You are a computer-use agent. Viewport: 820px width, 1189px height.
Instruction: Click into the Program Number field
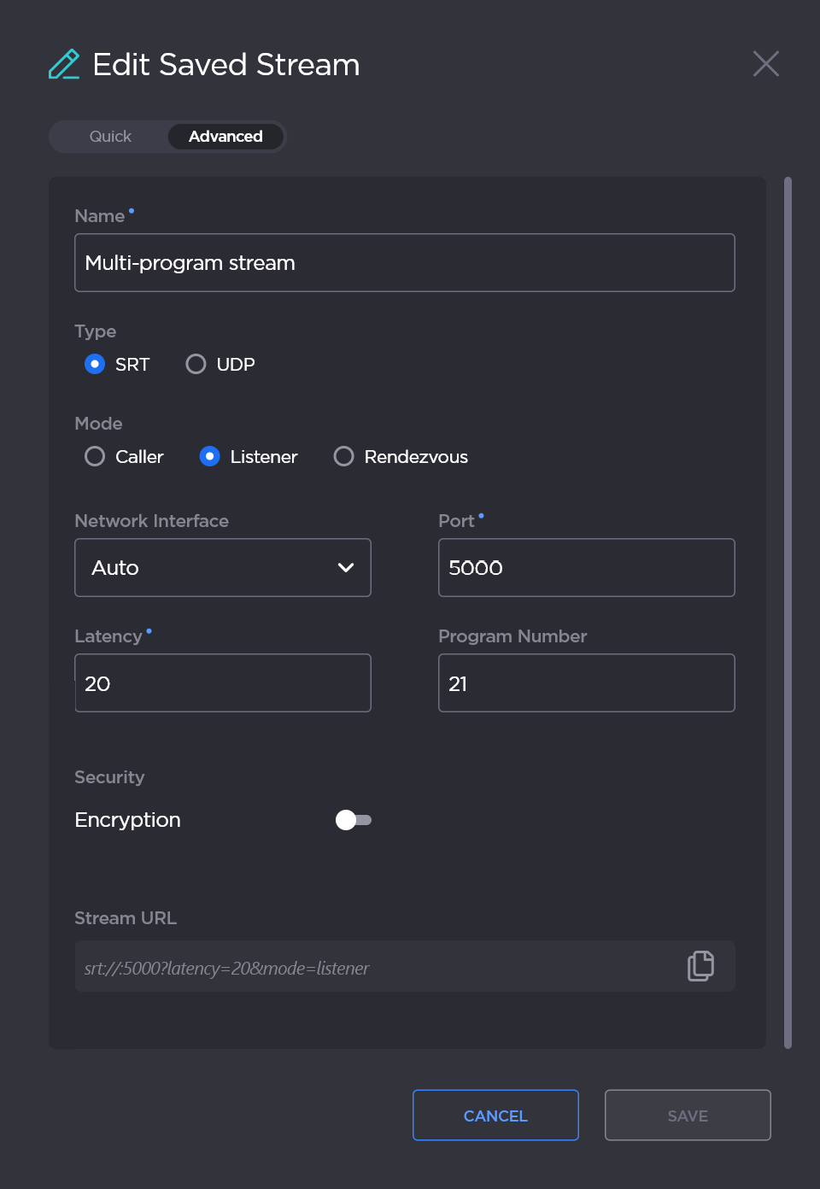tap(586, 683)
